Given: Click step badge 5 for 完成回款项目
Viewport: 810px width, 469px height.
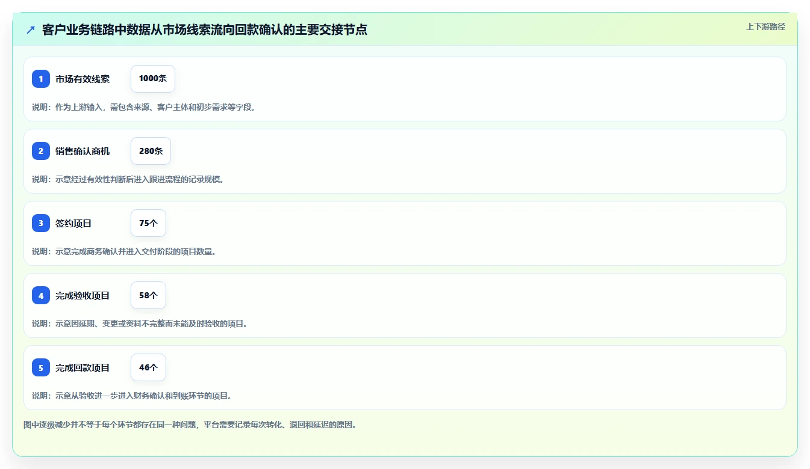Looking at the screenshot, I should pyautogui.click(x=41, y=367).
